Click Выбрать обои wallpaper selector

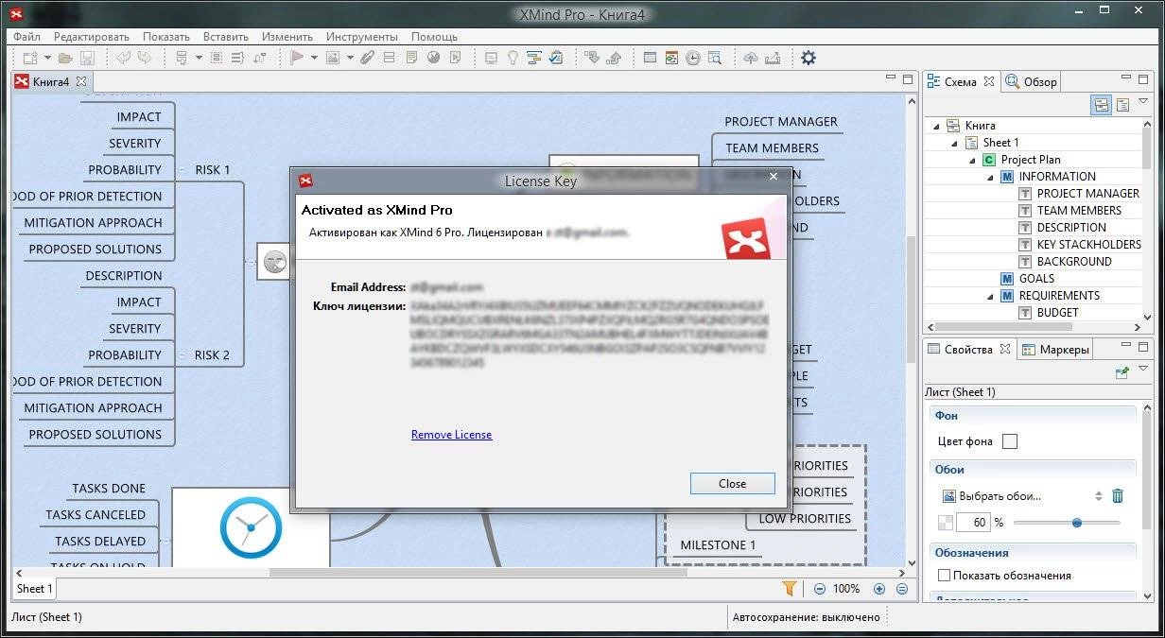pos(1022,495)
